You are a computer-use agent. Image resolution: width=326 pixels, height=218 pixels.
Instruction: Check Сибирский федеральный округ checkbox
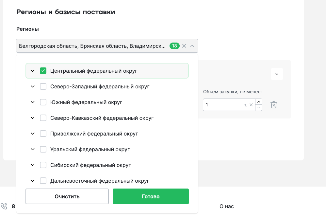coord(43,165)
